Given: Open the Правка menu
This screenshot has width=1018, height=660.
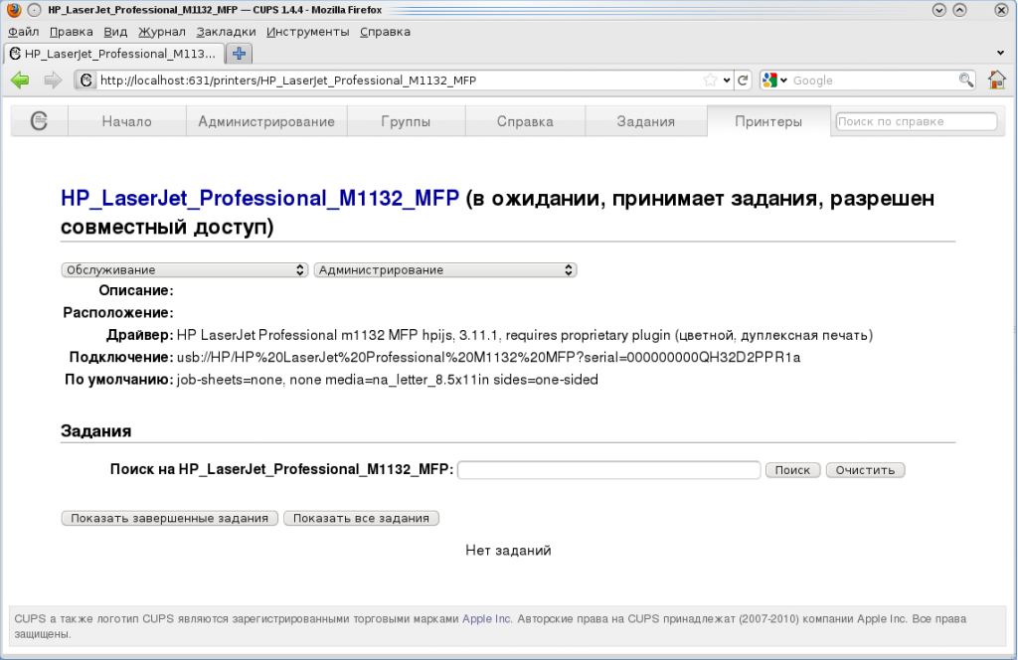Looking at the screenshot, I should click(71, 31).
